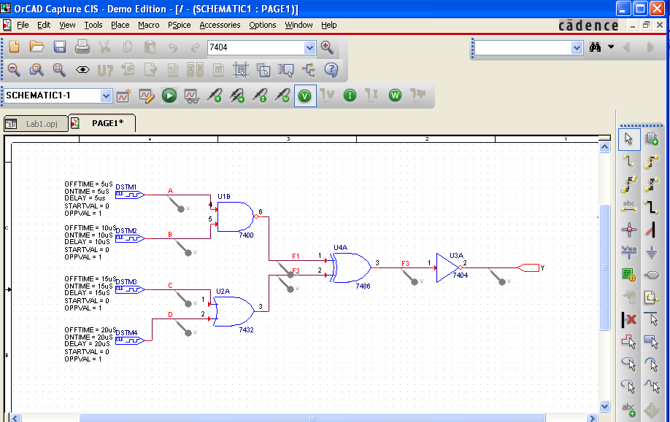
Task: Select the Place Part tool
Action: [652, 139]
